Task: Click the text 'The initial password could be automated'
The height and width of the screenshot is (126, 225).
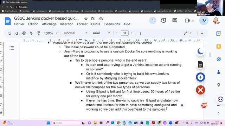Action: 94,47
